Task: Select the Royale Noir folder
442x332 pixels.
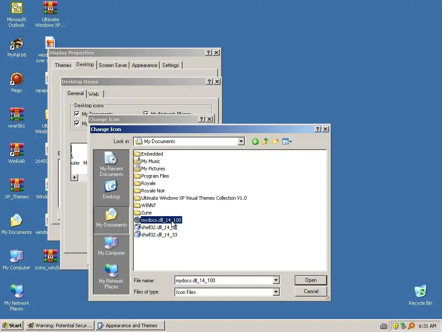Action: point(150,191)
